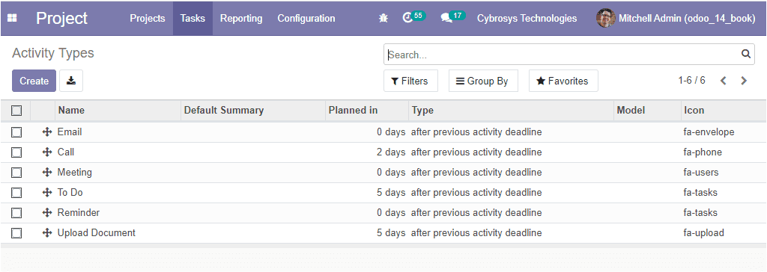Check the Meeting row checkbox
Screen dimensions: 767x272
coord(16,173)
